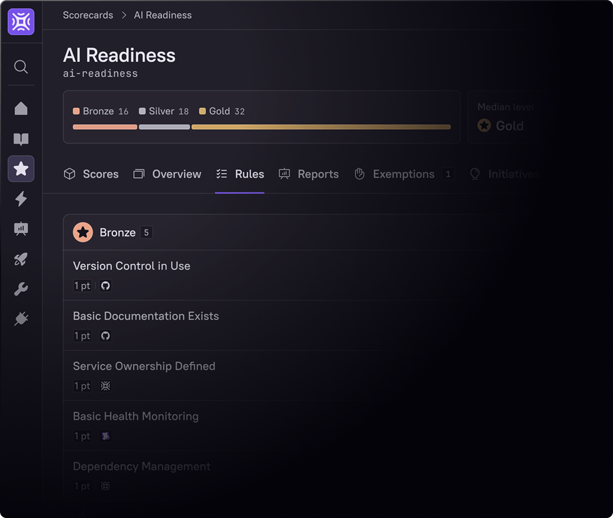Open search from the sidebar magnifier

point(21,67)
